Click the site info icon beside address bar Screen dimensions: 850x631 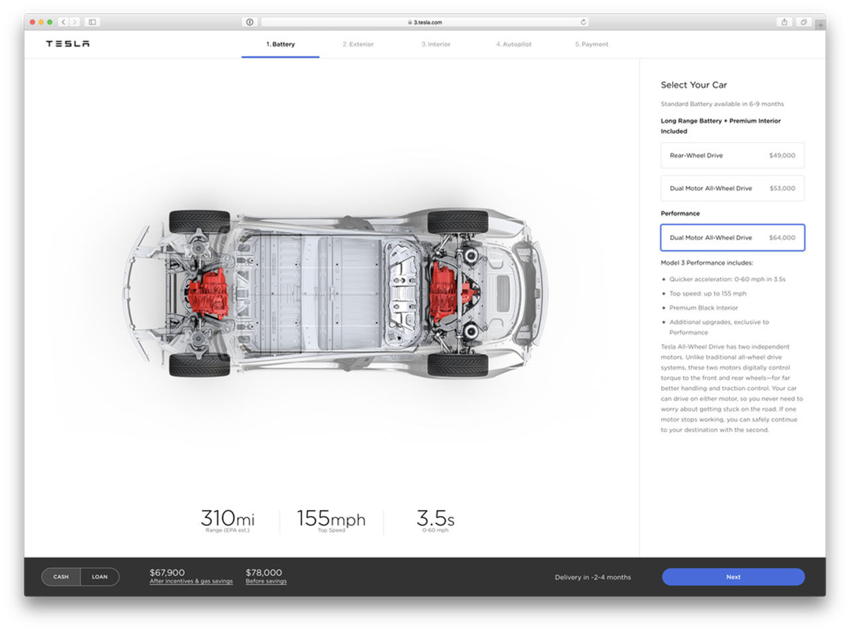[x=250, y=22]
